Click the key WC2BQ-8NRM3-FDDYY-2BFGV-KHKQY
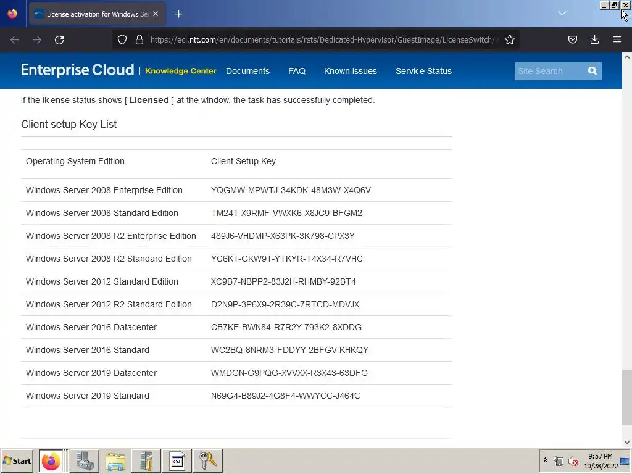Image resolution: width=632 pixels, height=474 pixels. [x=289, y=351]
